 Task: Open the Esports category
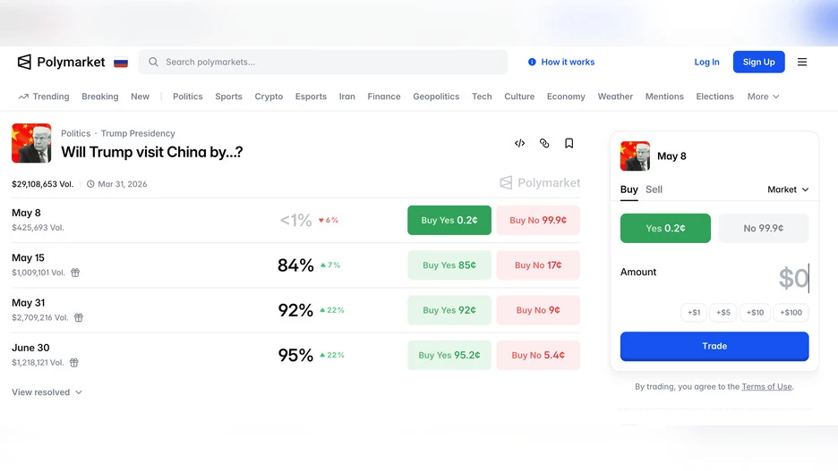[x=311, y=97]
